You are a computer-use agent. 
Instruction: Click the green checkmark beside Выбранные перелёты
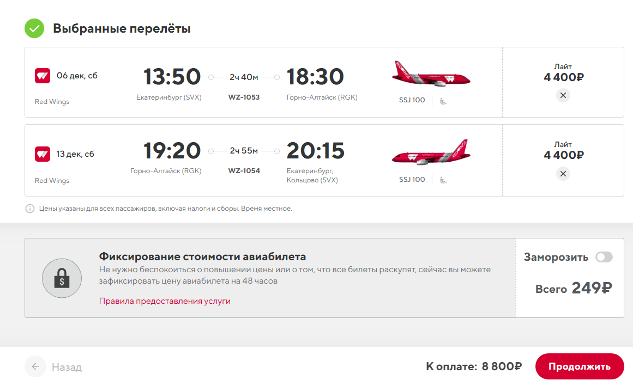34,28
